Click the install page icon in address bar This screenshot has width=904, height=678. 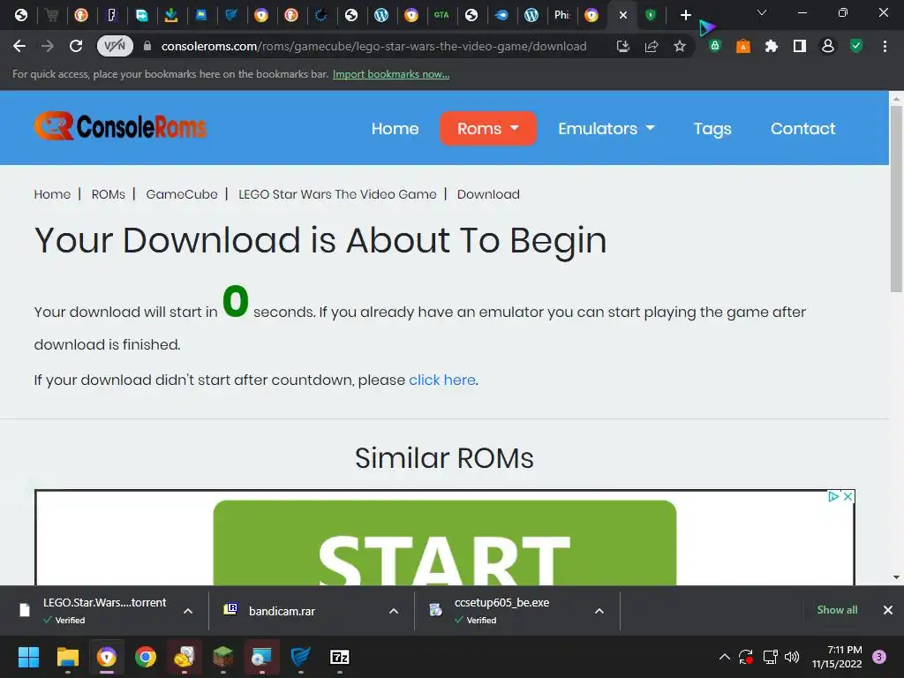[x=622, y=46]
